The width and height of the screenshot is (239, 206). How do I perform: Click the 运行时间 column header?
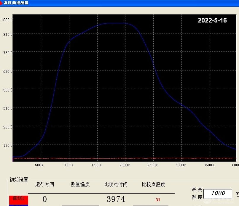tap(44, 184)
